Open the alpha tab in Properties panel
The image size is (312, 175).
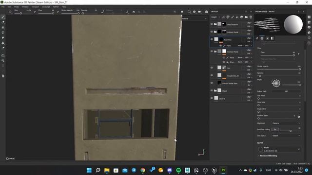262,38
